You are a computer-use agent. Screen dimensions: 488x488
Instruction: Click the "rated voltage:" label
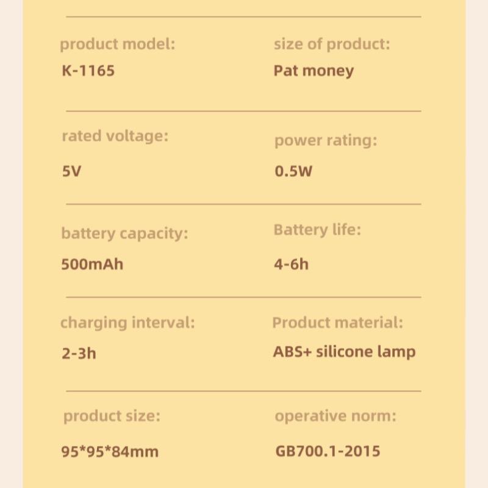(x=115, y=136)
